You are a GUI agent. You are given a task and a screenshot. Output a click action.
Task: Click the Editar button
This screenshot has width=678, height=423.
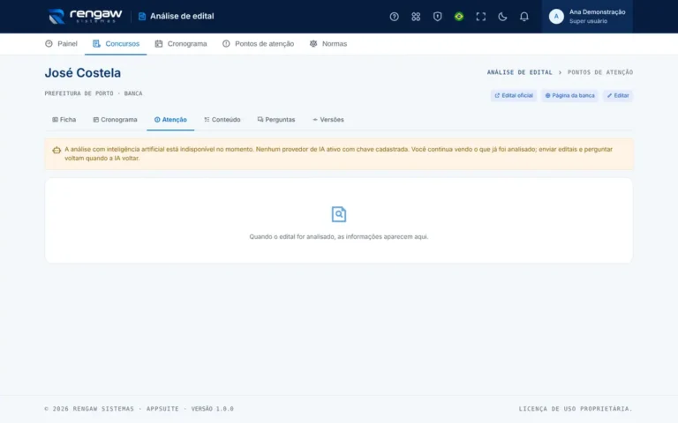pyautogui.click(x=617, y=95)
